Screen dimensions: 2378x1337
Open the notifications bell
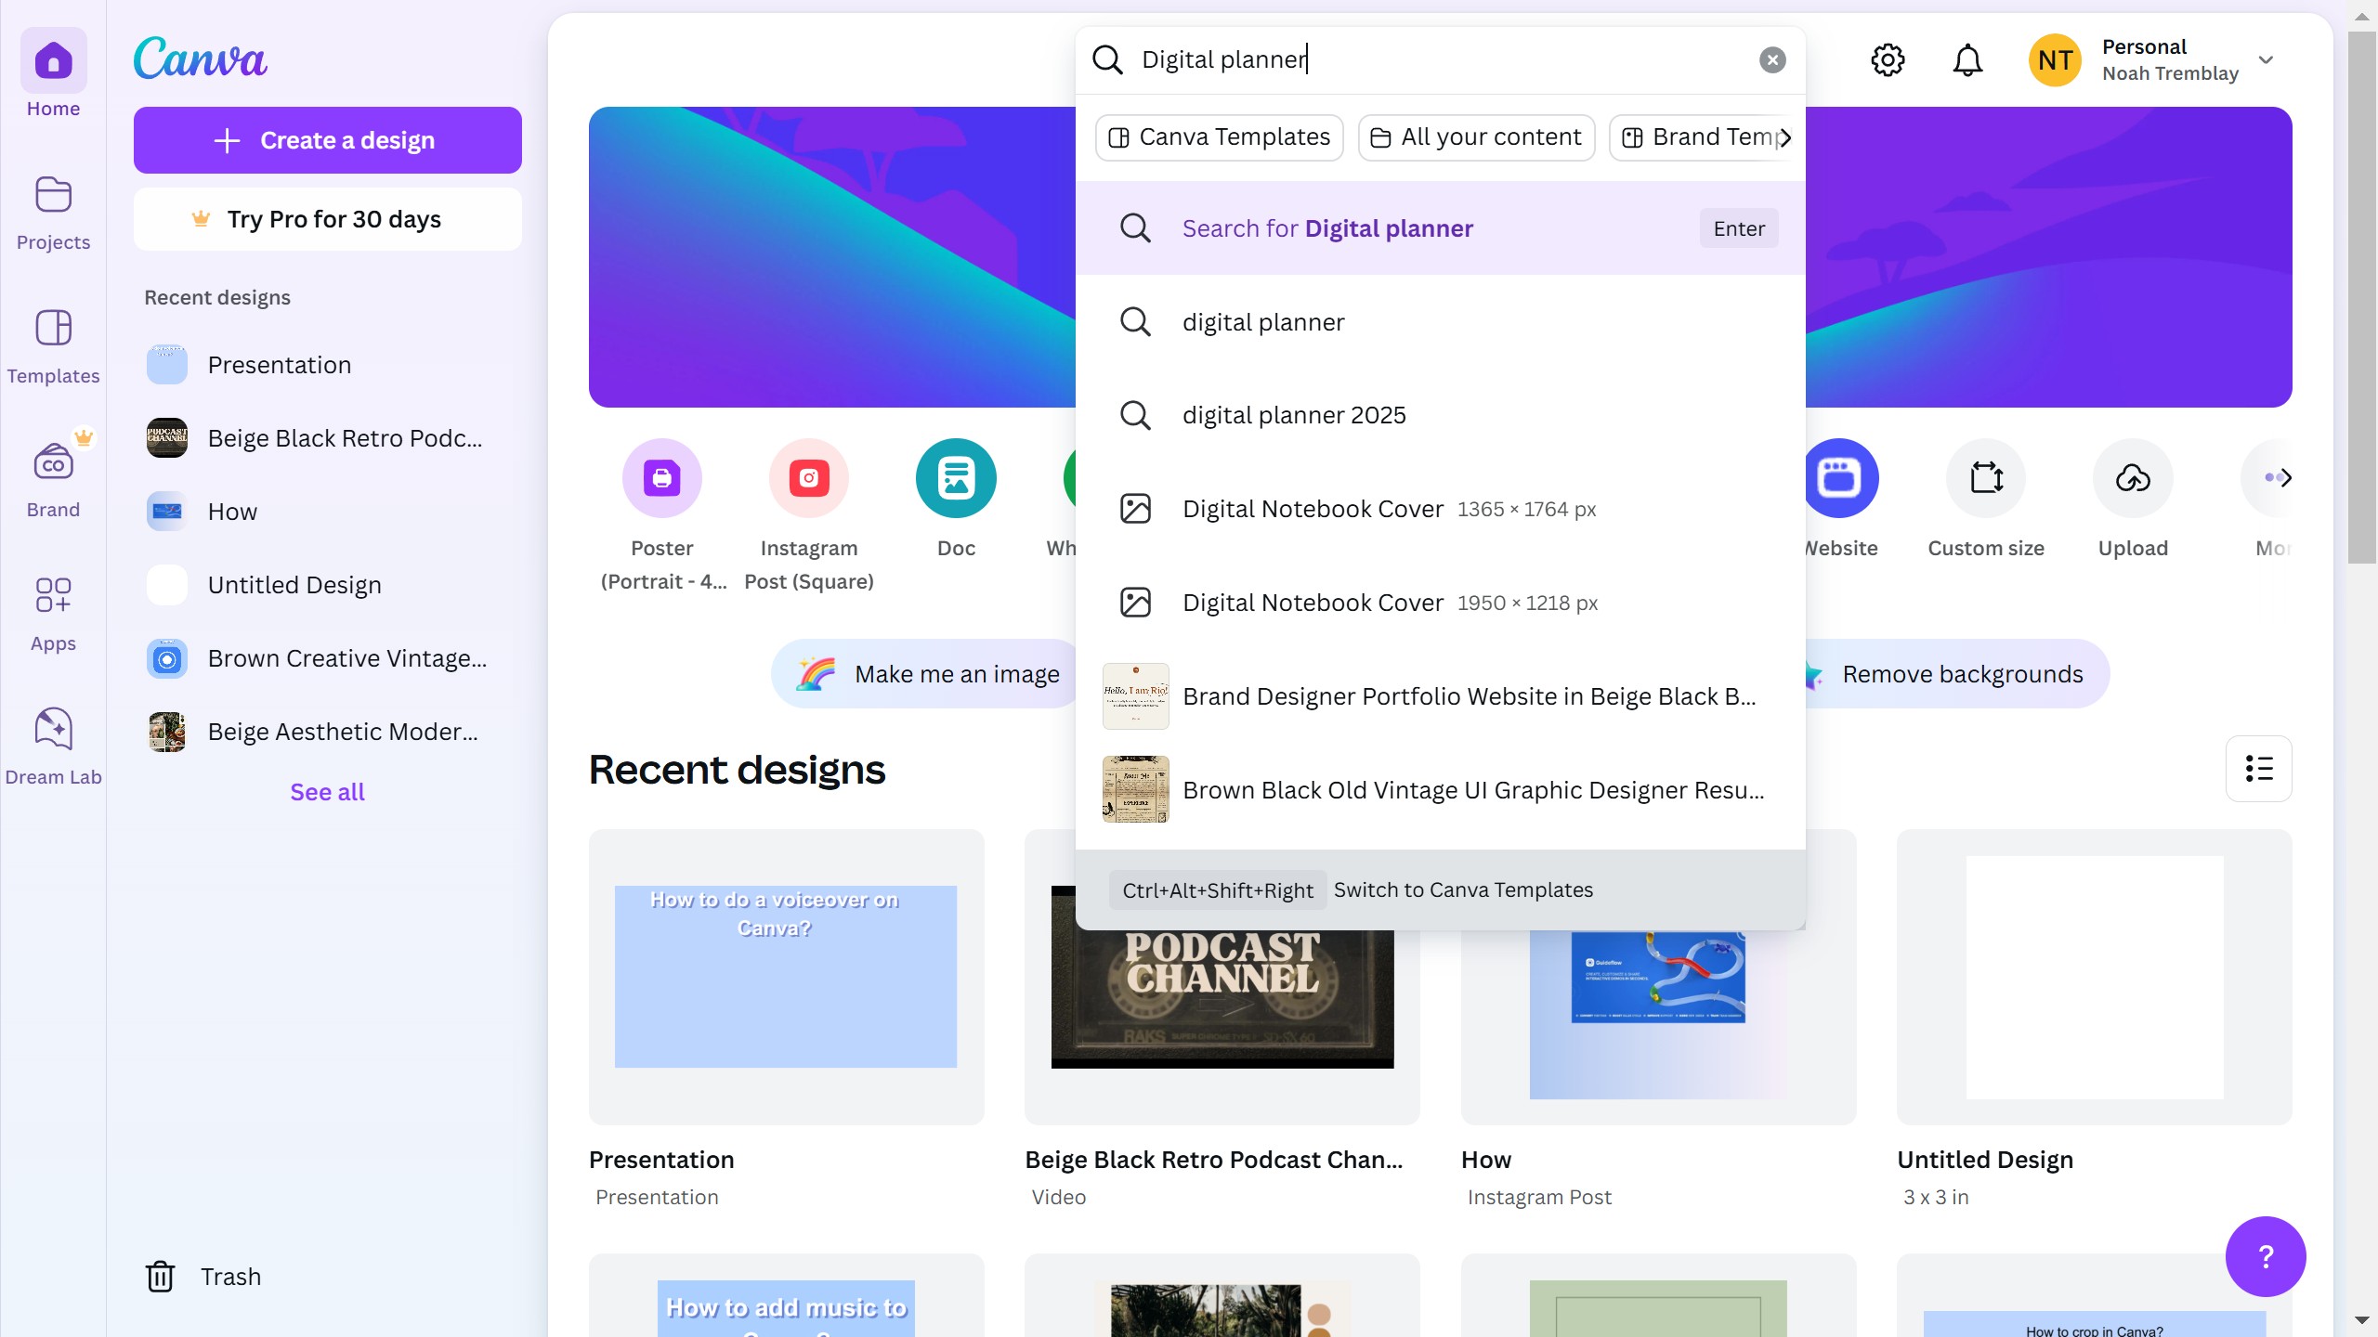(x=1966, y=60)
